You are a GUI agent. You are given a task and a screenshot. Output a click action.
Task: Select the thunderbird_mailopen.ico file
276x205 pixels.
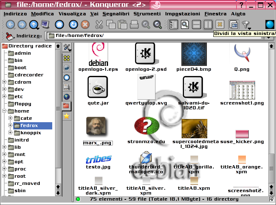tap(146, 158)
